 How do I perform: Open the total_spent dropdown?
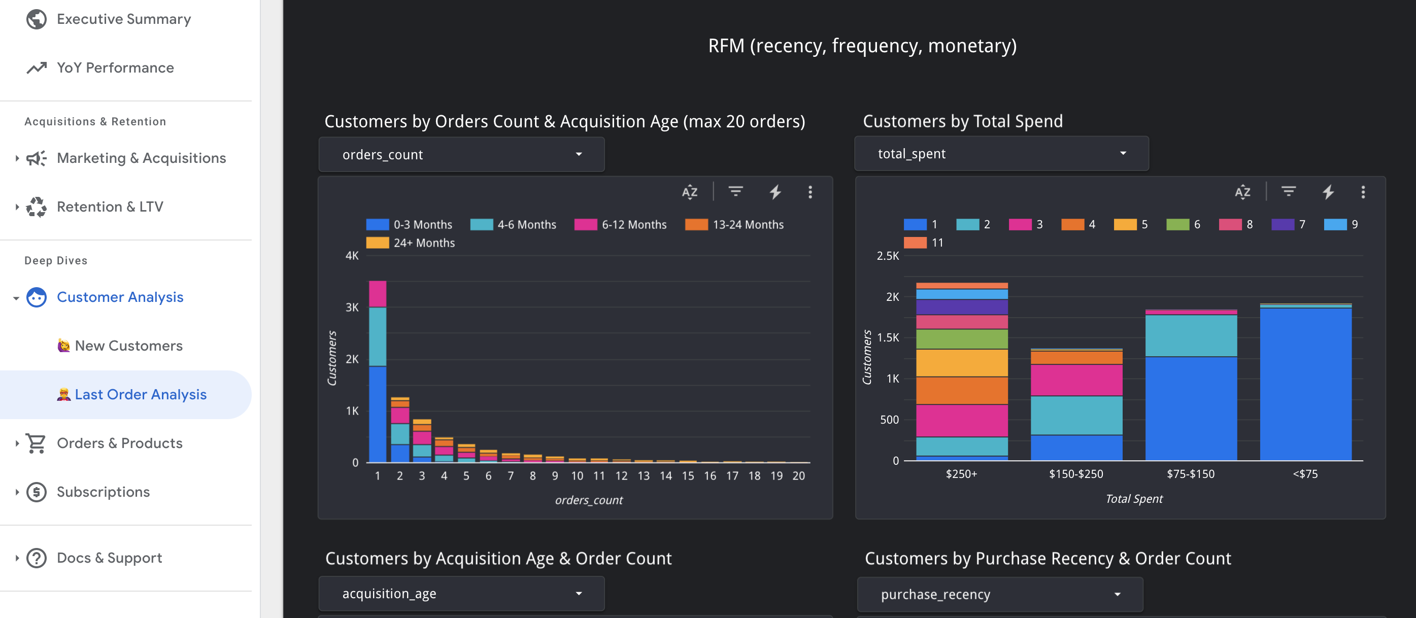1001,154
